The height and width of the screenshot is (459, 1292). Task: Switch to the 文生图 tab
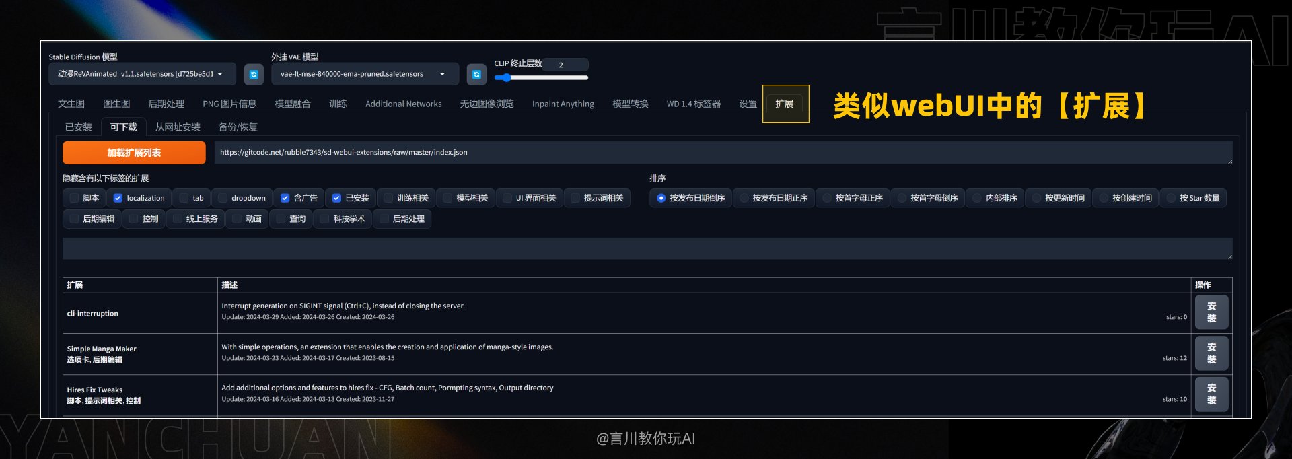point(71,104)
